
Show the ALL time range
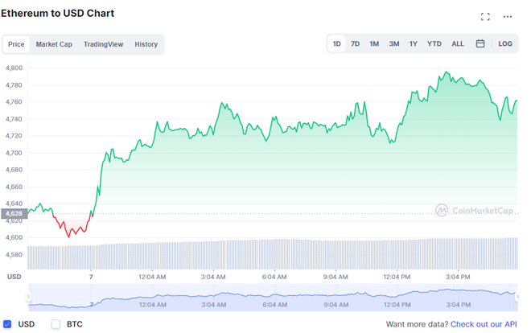(458, 43)
